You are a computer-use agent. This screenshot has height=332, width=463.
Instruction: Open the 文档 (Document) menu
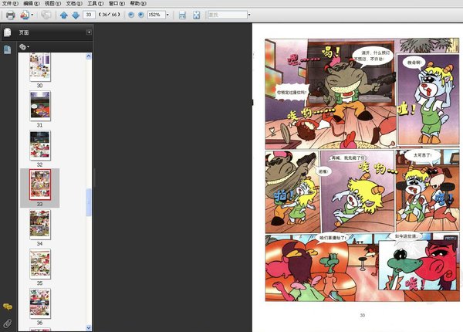(x=74, y=3)
